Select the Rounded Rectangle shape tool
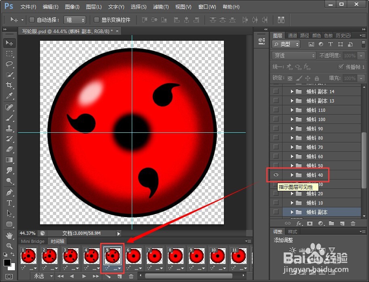369x282 pixels. click(x=9, y=224)
